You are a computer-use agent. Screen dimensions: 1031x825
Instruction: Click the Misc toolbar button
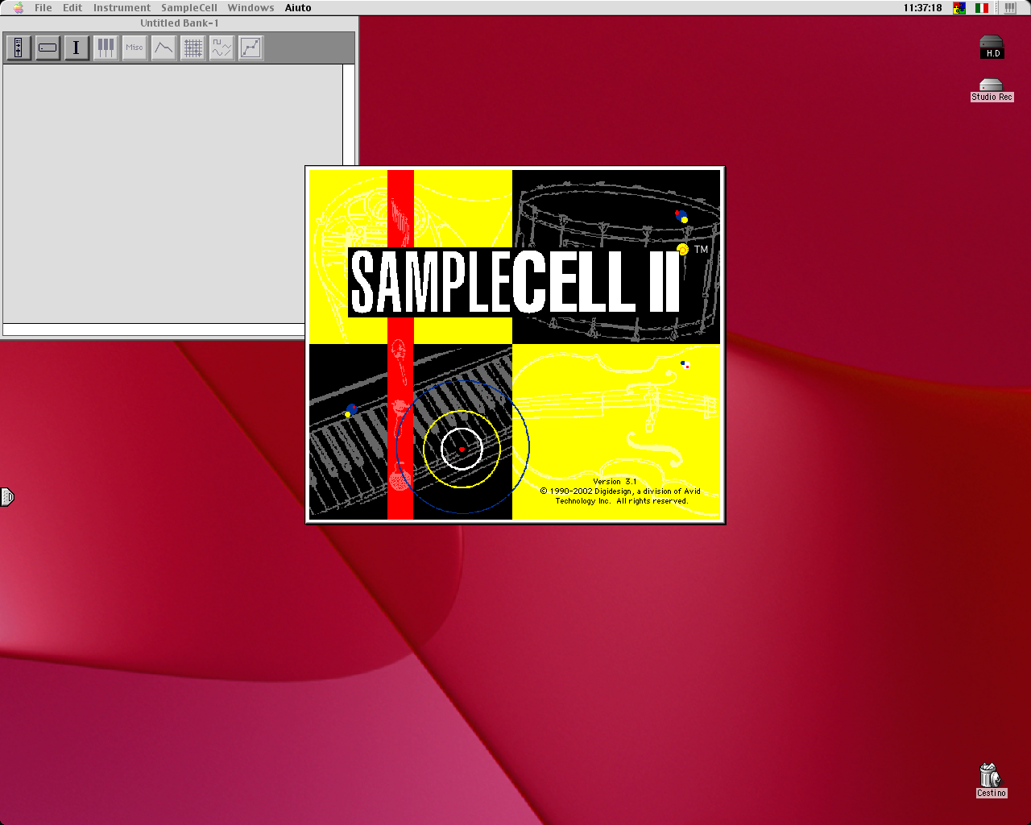(x=135, y=48)
